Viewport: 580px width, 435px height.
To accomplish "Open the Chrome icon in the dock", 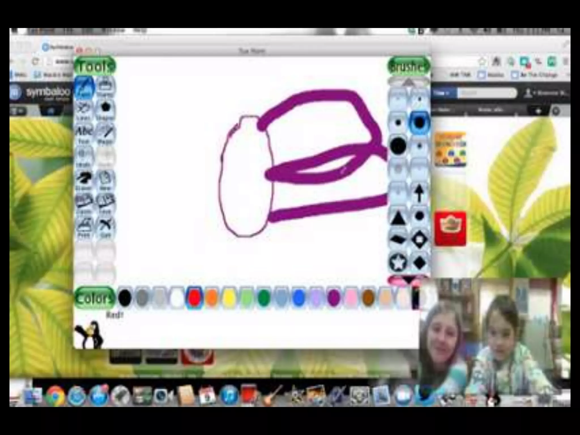I will tap(56, 395).
